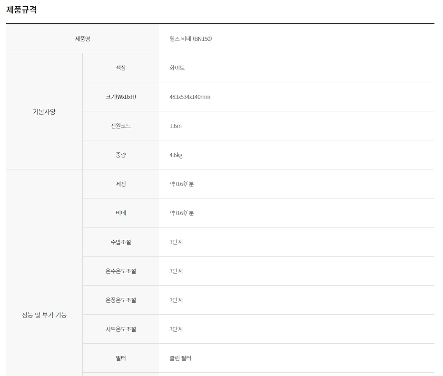The height and width of the screenshot is (376, 443).
Task: Select the 클린 필터 value text
Action: pos(180,358)
